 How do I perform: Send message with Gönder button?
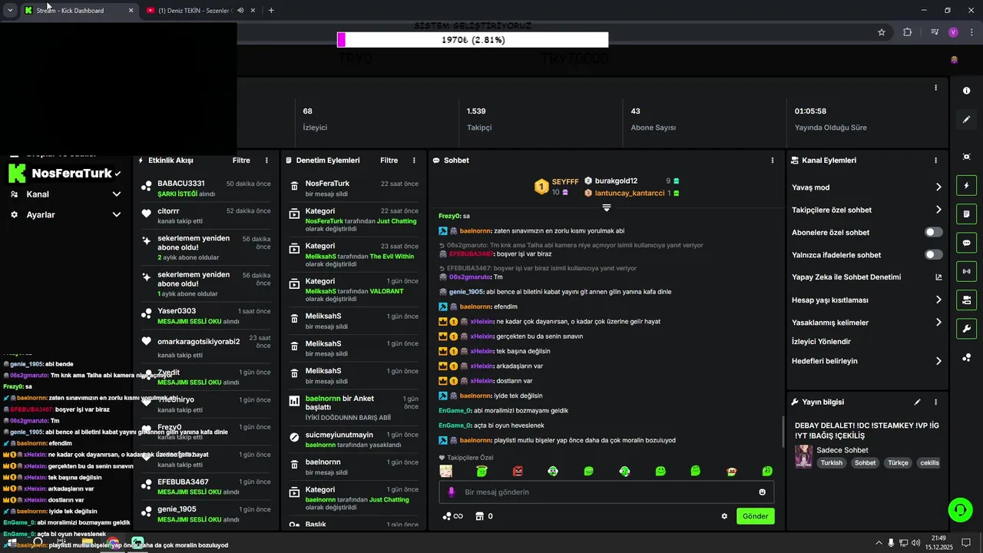(x=755, y=516)
